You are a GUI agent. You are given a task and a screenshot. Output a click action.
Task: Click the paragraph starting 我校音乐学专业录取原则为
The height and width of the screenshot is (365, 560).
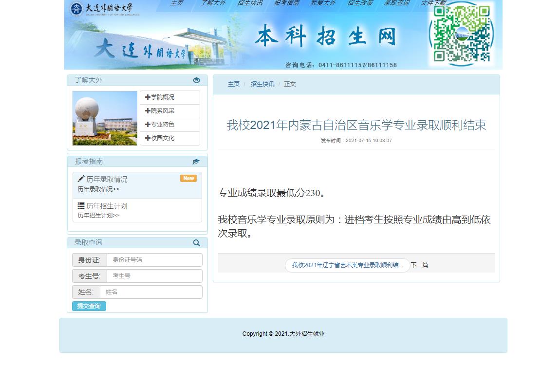355,226
